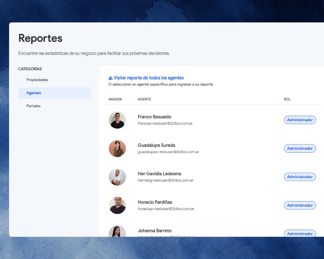This screenshot has width=324, height=259.
Task: Select Agentes category
Action: (55, 93)
